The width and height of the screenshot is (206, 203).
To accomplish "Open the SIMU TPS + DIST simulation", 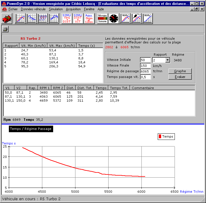I will (67, 19).
